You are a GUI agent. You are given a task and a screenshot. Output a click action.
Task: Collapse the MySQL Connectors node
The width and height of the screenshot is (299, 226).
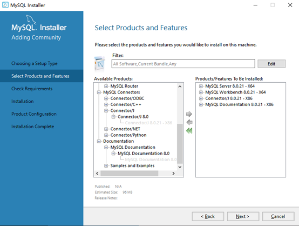click(99, 92)
